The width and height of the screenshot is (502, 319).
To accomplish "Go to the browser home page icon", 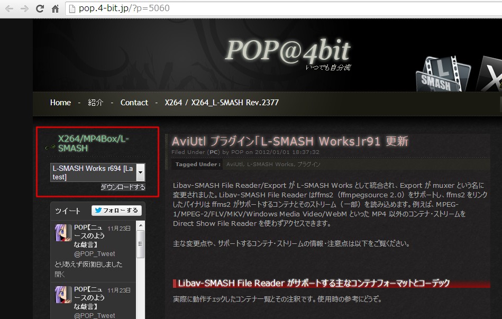I will point(55,9).
